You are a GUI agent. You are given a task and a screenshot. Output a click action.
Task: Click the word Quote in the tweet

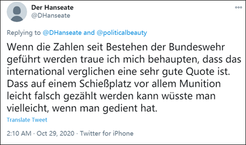pos(200,72)
